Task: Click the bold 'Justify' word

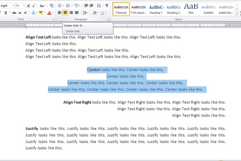Action: (x=32, y=129)
